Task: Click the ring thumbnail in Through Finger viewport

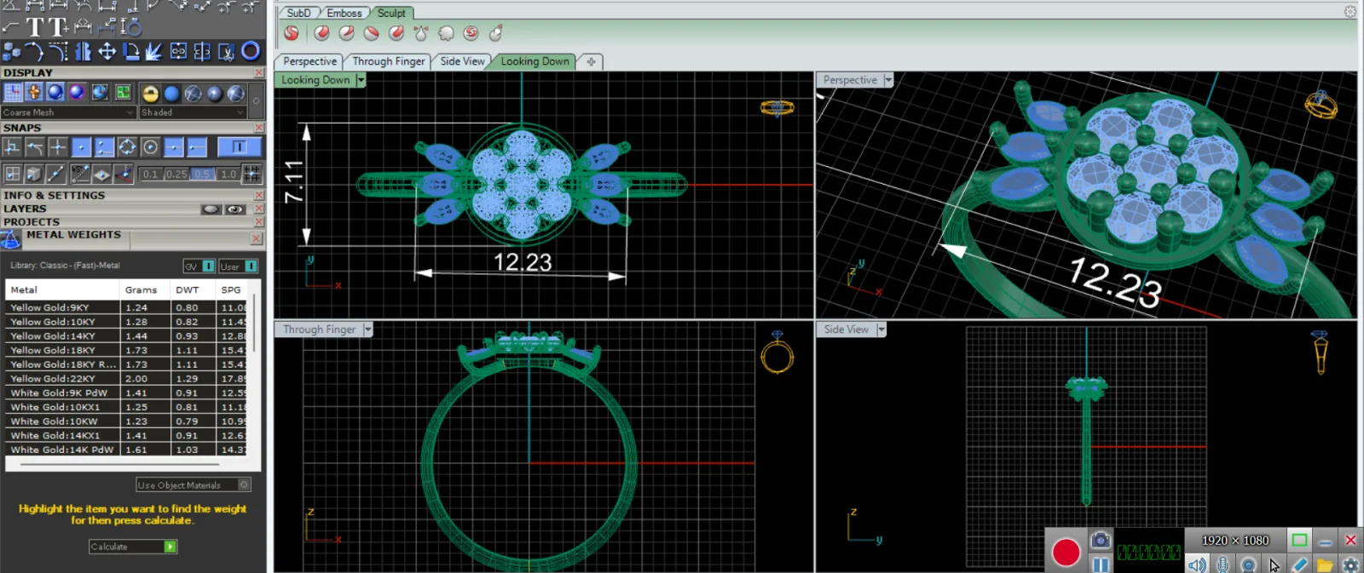Action: coord(777,352)
